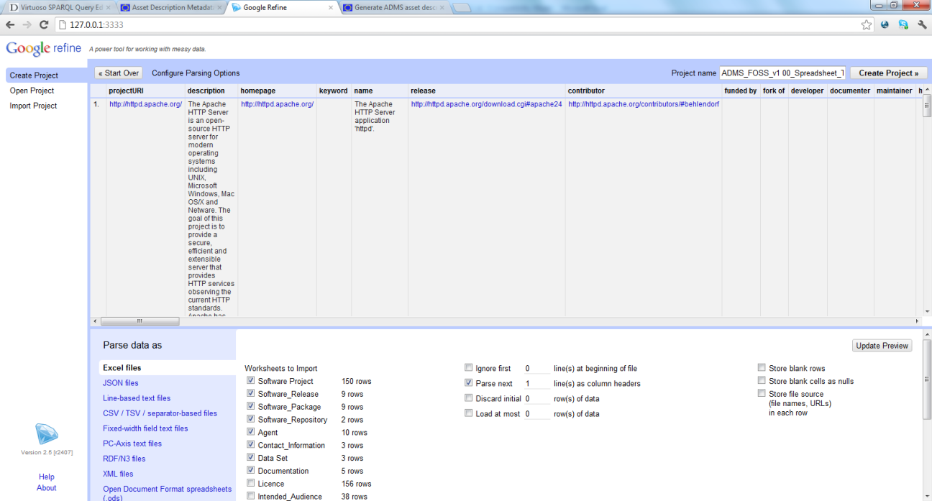
Task: Click Discard initial rows number field
Action: 536,398
